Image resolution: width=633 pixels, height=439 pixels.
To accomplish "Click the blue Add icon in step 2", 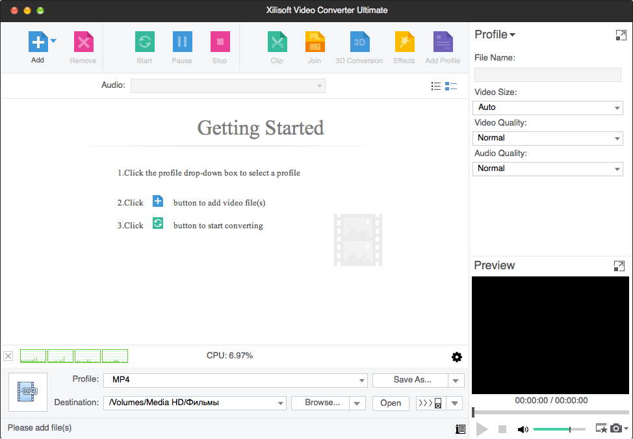I will click(158, 201).
